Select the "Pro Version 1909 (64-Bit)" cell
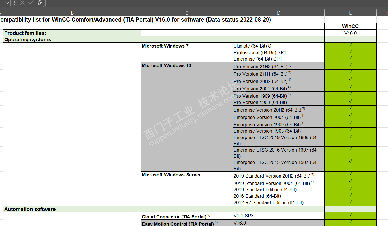This screenshot has width=388, height=226. 278,95
